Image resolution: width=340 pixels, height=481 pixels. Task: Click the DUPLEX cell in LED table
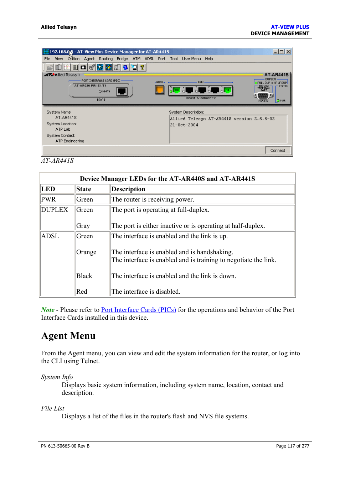pos(57,218)
